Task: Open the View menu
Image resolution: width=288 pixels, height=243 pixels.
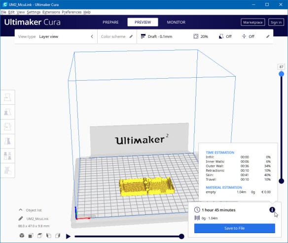Action: tap(21, 12)
